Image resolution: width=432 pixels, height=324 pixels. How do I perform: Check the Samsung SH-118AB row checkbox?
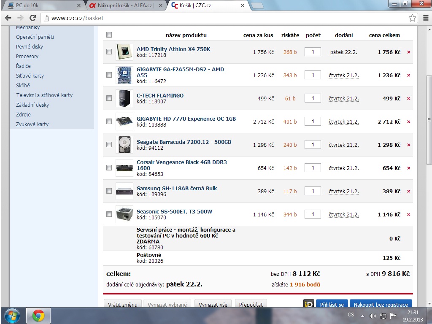[109, 191]
